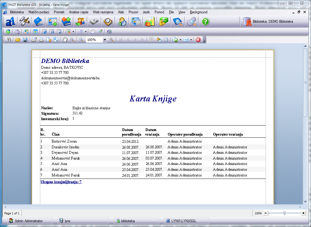Click the green help question mark icon
This screenshot has width=311, height=227.
pos(205,21)
